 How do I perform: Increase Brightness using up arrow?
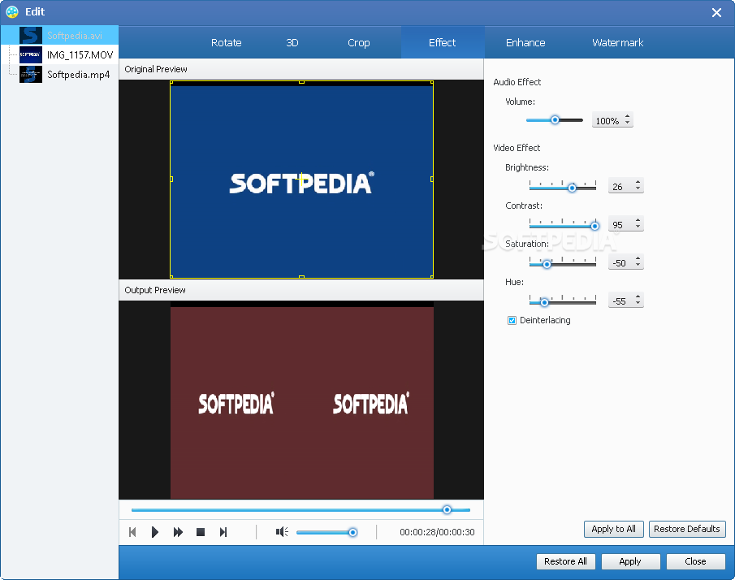[x=638, y=182]
